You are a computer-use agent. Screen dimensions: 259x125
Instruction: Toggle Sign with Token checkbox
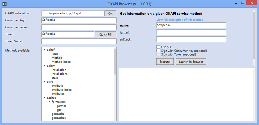click(x=158, y=54)
